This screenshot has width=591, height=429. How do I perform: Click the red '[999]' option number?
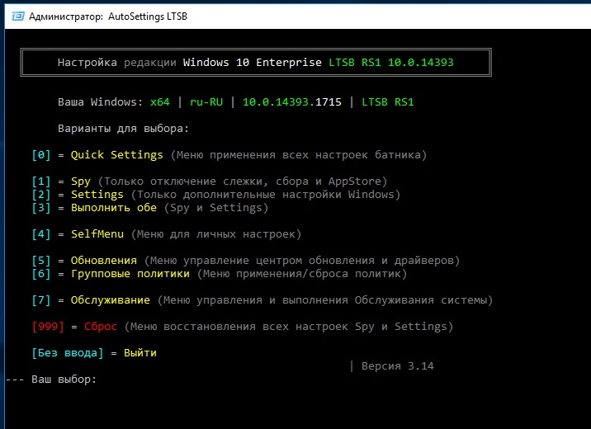(x=48, y=327)
